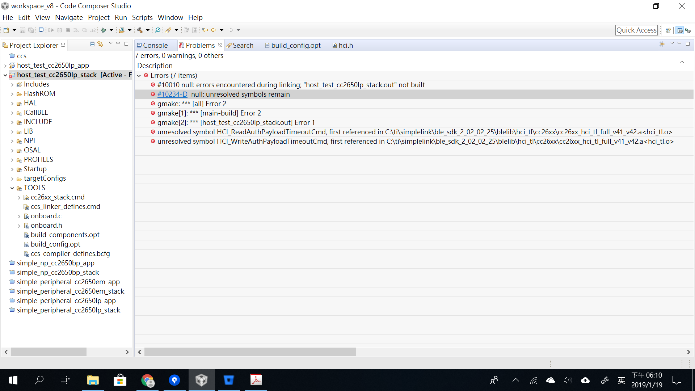Minimize the Project Explorer panel
This screenshot has height=391, width=695.
click(118, 44)
